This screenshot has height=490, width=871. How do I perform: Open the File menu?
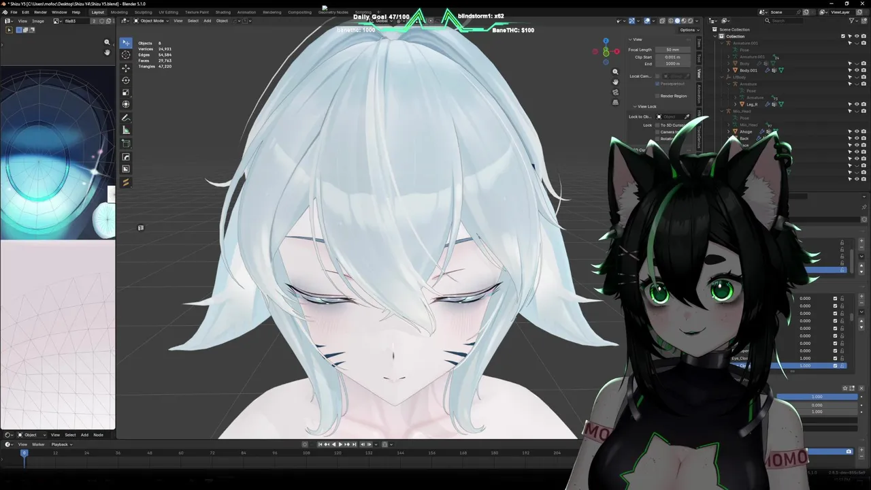coord(14,12)
